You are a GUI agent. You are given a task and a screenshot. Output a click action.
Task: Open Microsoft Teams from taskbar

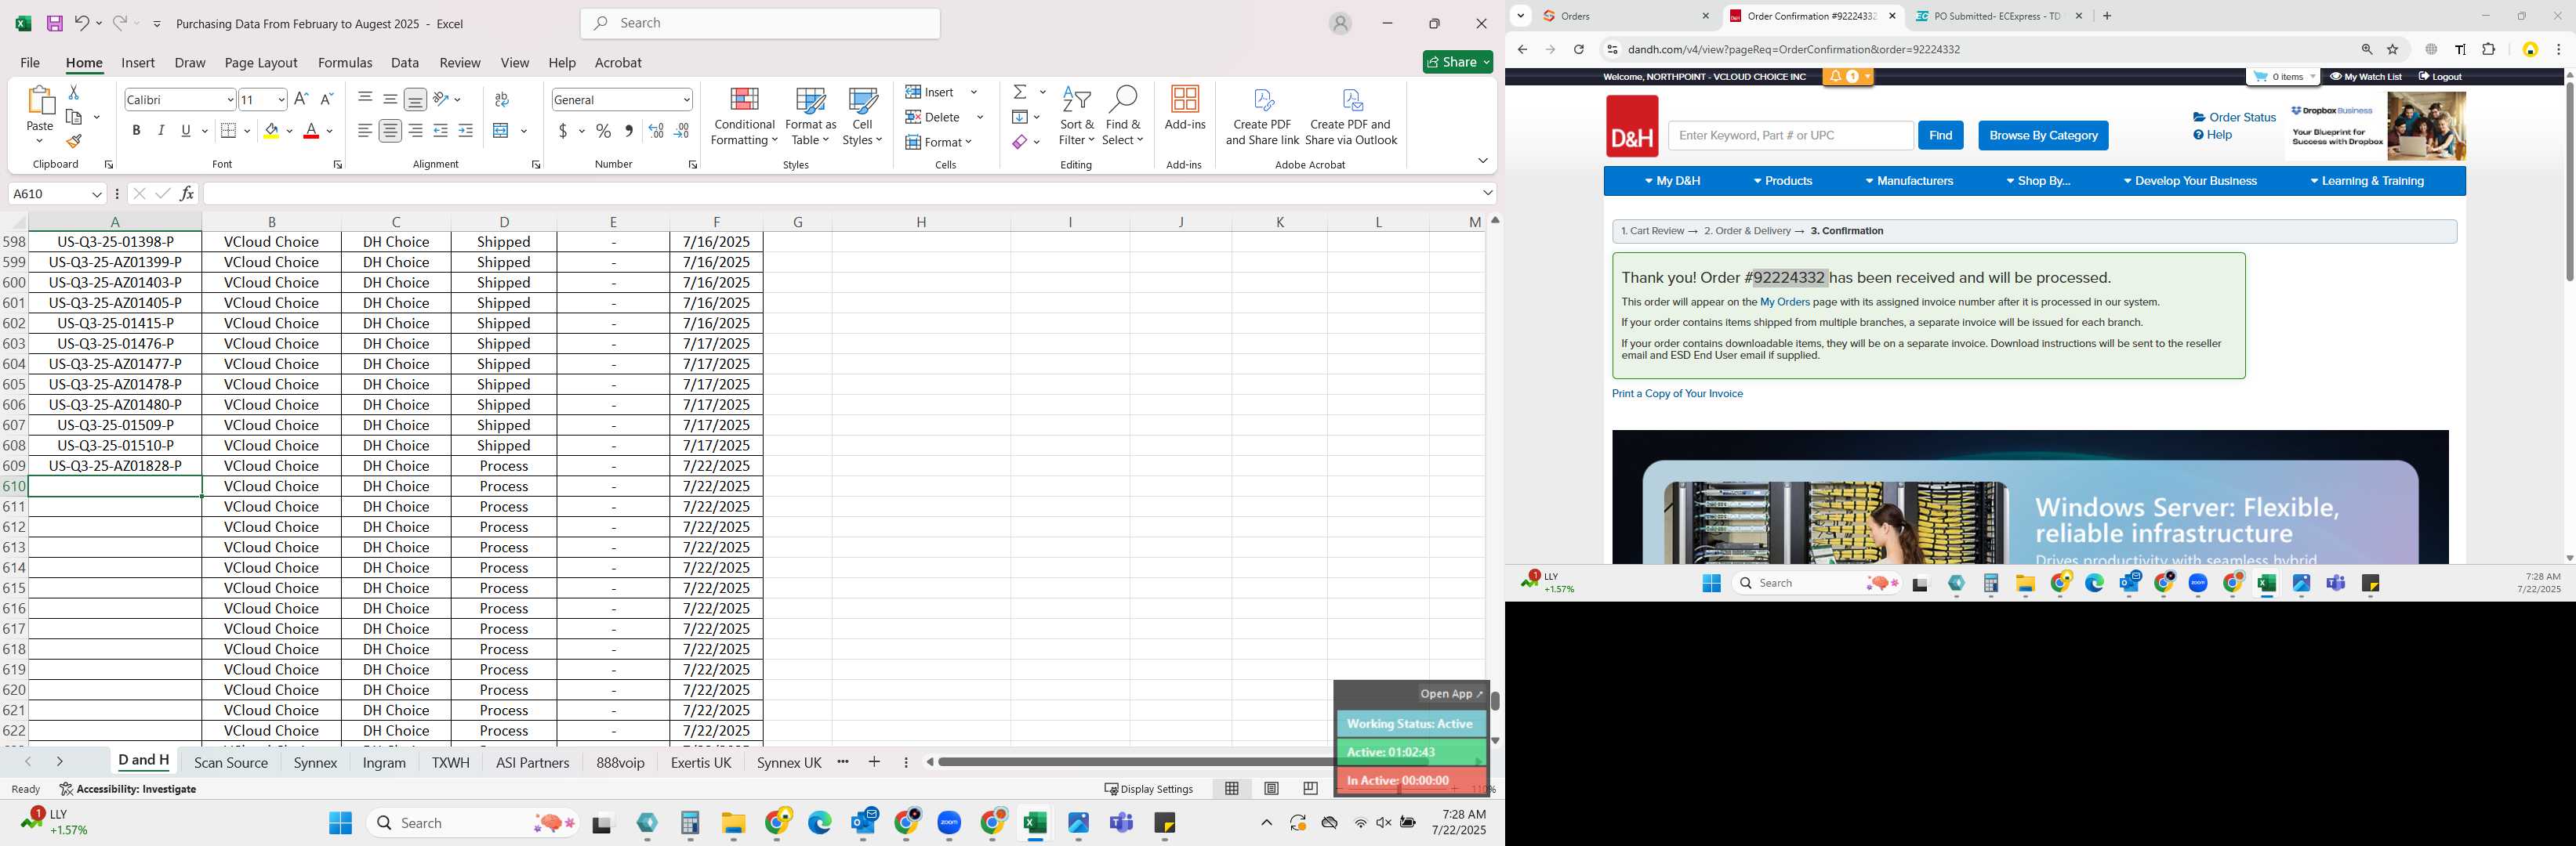pos(1121,823)
